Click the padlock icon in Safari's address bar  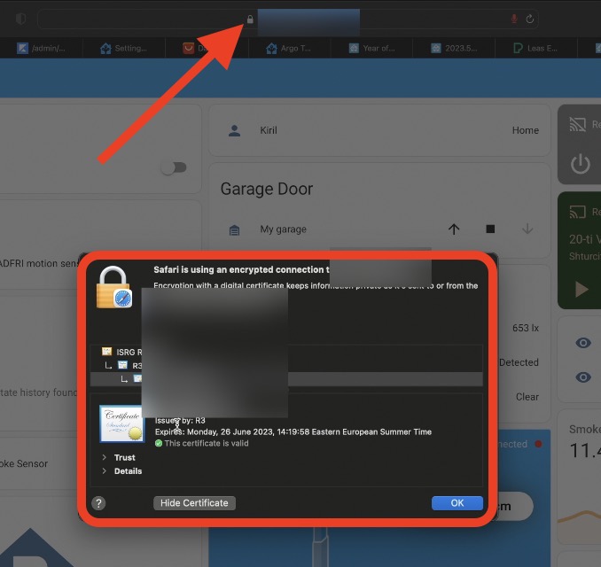(x=250, y=19)
